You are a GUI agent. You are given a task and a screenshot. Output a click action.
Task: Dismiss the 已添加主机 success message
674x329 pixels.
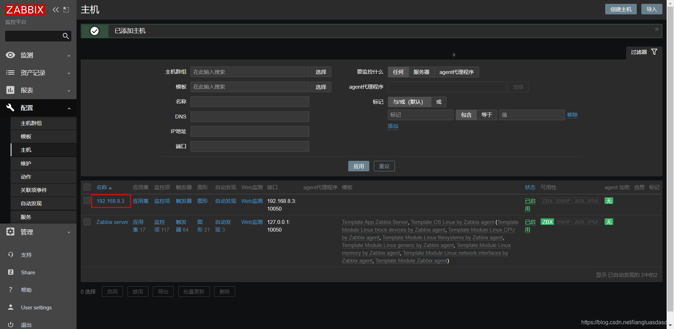tap(657, 29)
